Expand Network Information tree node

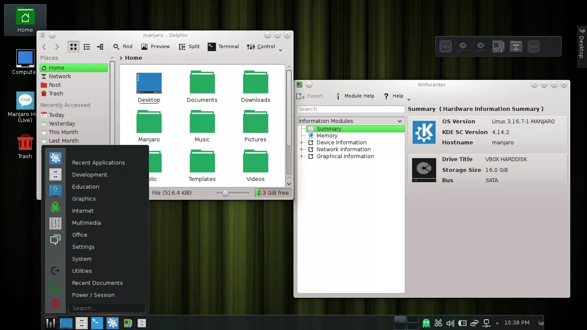point(302,150)
